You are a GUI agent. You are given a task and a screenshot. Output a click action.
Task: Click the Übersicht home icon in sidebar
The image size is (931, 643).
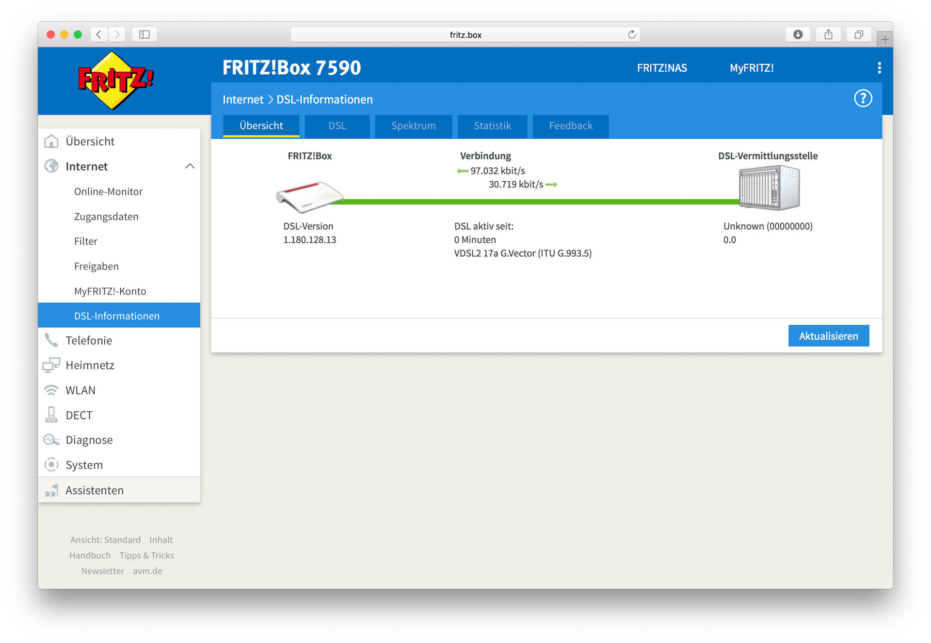(x=51, y=141)
